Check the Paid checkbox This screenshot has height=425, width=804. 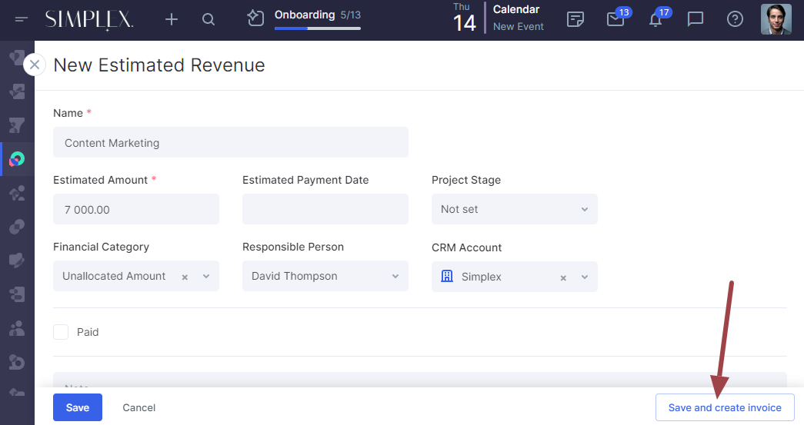(61, 332)
